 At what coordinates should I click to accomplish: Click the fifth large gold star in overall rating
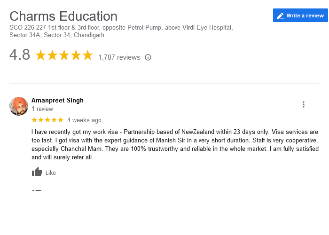click(87, 55)
